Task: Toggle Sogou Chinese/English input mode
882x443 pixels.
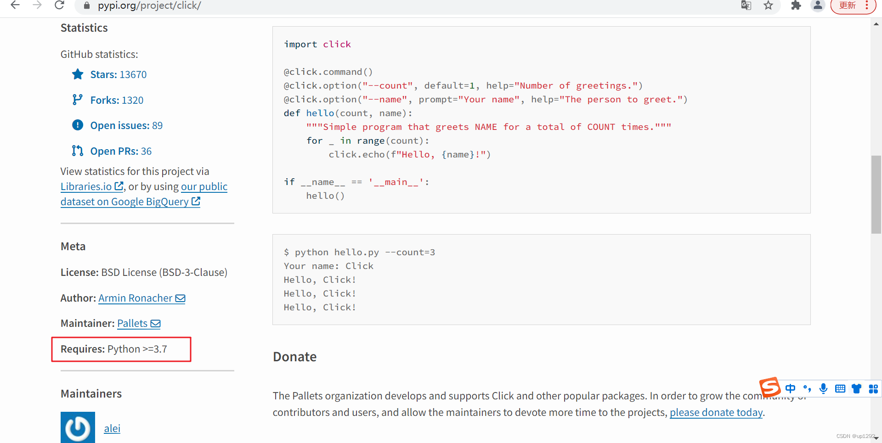Action: tap(790, 389)
